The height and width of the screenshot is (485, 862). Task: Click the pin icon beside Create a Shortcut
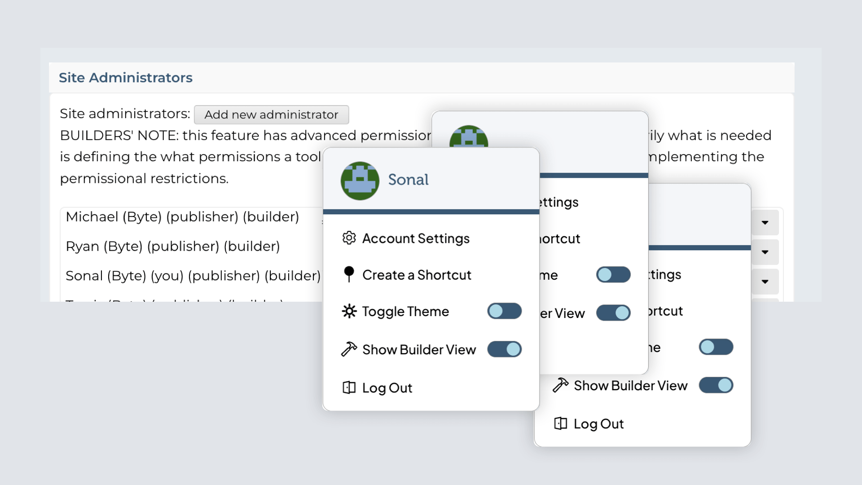349,274
